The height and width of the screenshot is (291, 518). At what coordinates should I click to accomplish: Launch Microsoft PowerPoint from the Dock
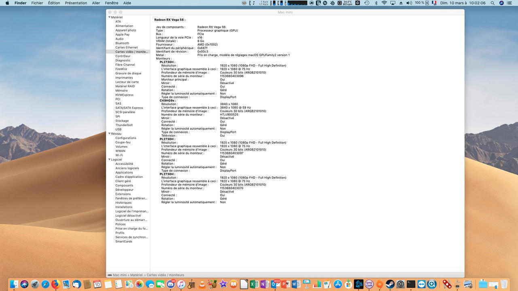coord(286,284)
